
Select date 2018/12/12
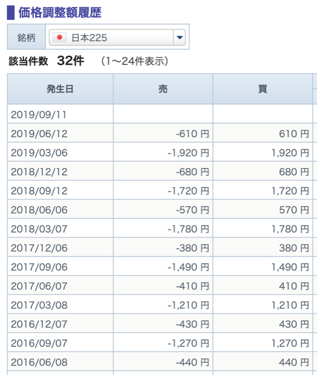point(39,172)
